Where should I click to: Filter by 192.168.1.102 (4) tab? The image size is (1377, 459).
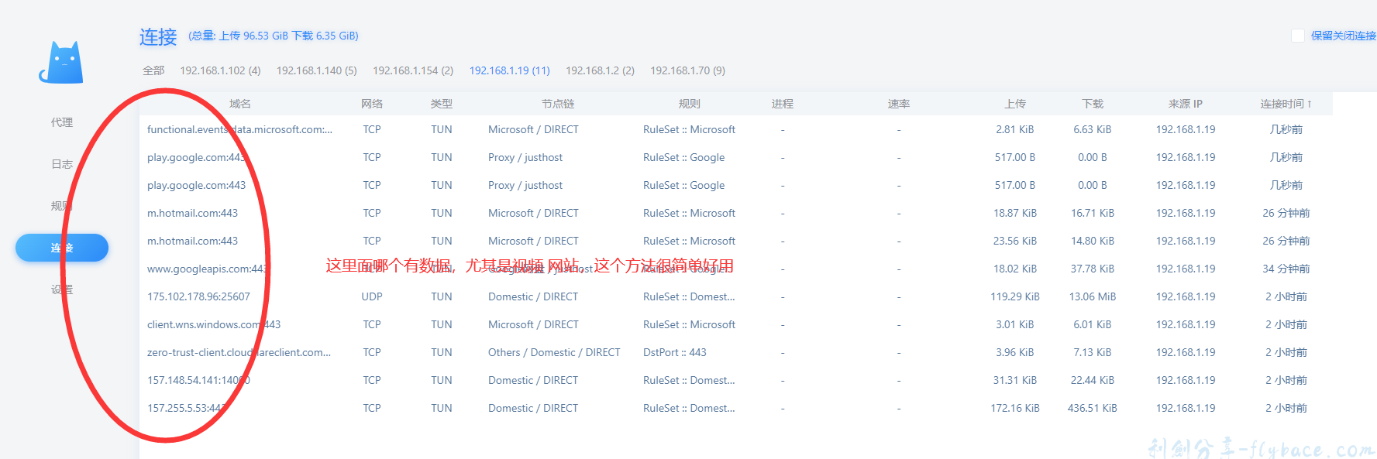click(220, 70)
